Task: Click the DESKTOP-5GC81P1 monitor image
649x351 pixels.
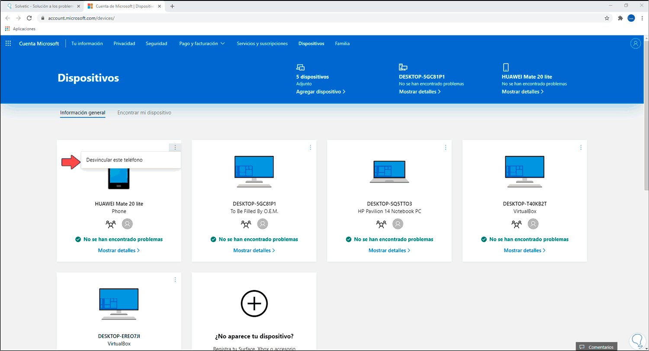Action: (x=254, y=172)
